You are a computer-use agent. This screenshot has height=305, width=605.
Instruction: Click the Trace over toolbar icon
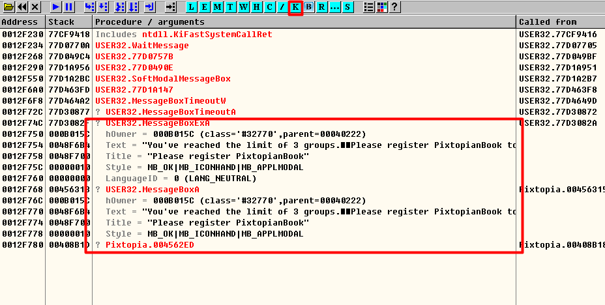coord(133,7)
